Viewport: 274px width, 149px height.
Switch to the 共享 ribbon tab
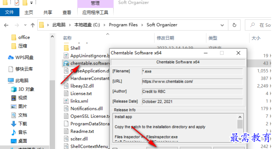coord(48,12)
